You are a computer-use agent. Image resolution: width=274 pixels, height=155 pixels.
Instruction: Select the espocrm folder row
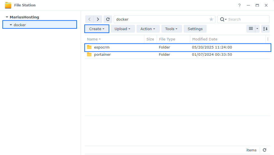(x=178, y=47)
